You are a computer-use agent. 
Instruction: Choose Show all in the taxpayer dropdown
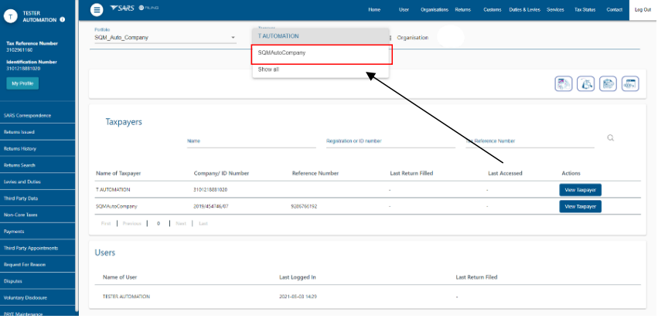(x=269, y=69)
